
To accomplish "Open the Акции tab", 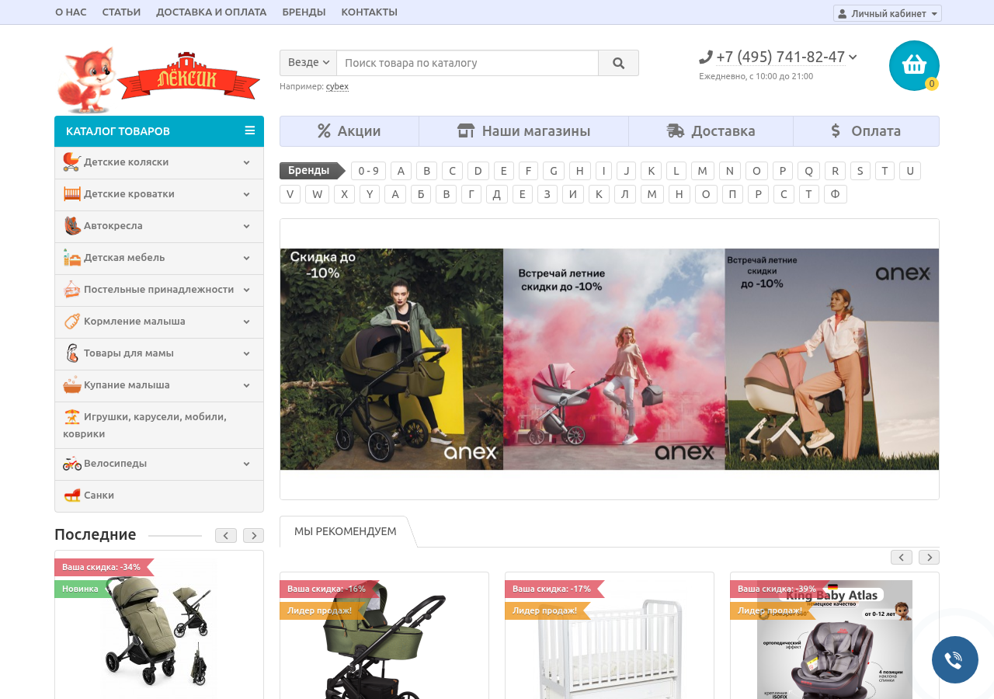I will 349,131.
